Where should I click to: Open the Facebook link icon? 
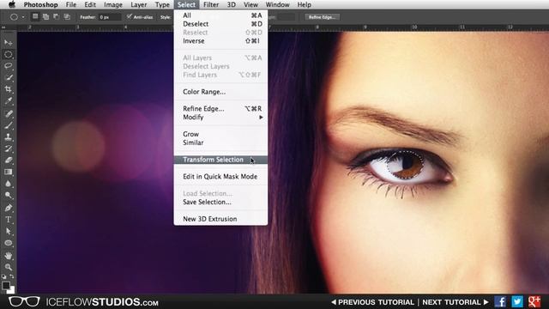[500, 301]
